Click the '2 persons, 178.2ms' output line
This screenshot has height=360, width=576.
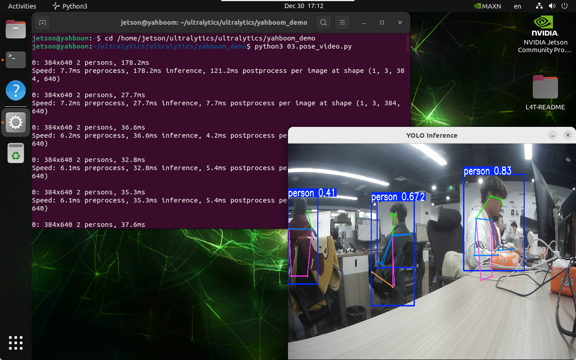pos(90,63)
